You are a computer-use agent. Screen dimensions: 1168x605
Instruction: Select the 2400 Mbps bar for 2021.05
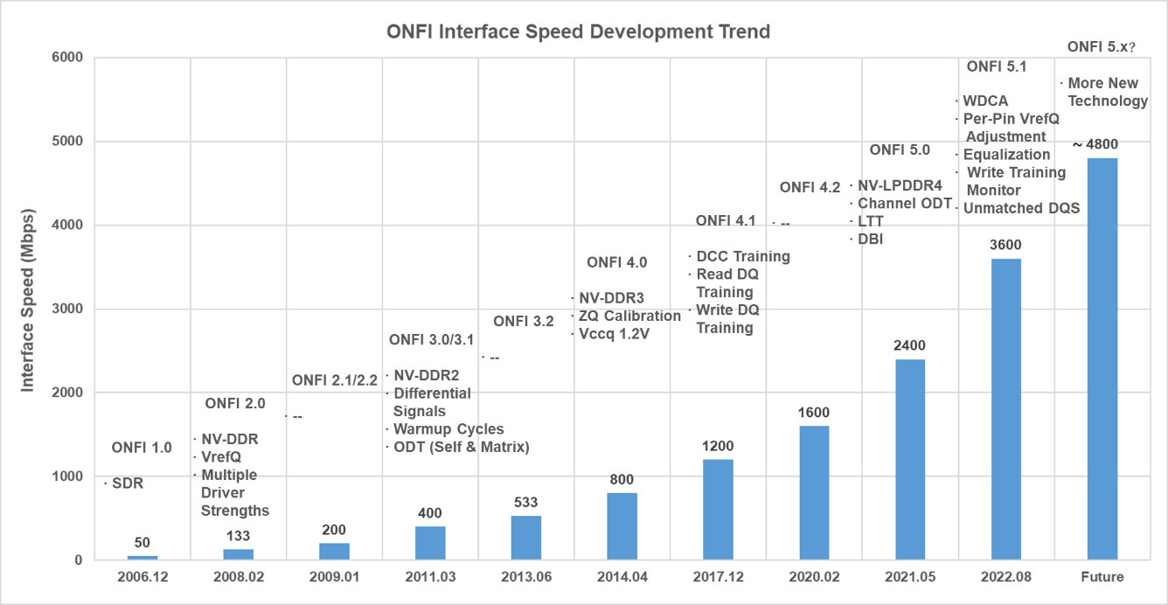[x=910, y=459]
